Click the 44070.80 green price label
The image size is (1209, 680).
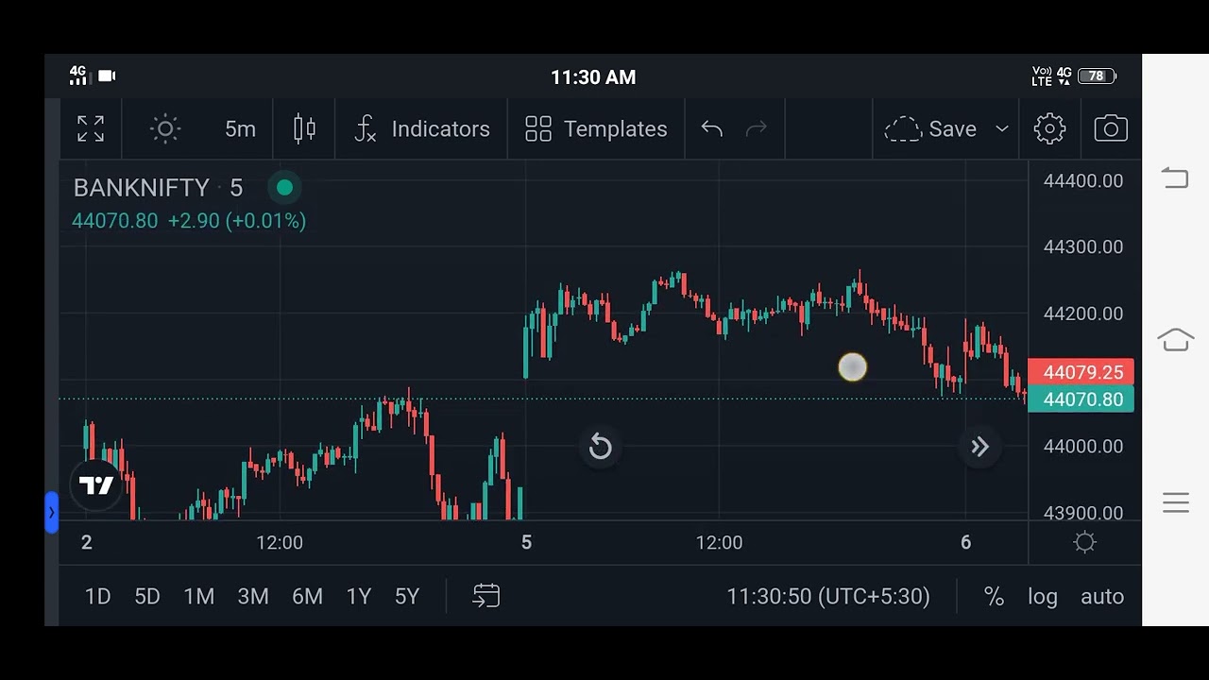[1081, 399]
